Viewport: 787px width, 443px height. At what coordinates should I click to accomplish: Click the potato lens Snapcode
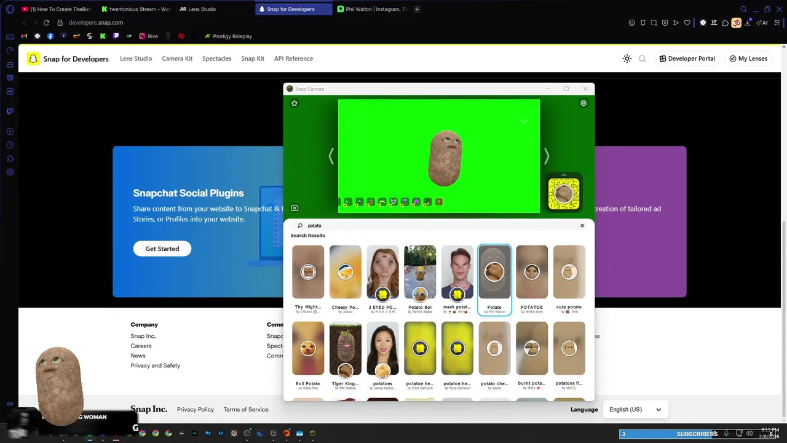tap(564, 194)
